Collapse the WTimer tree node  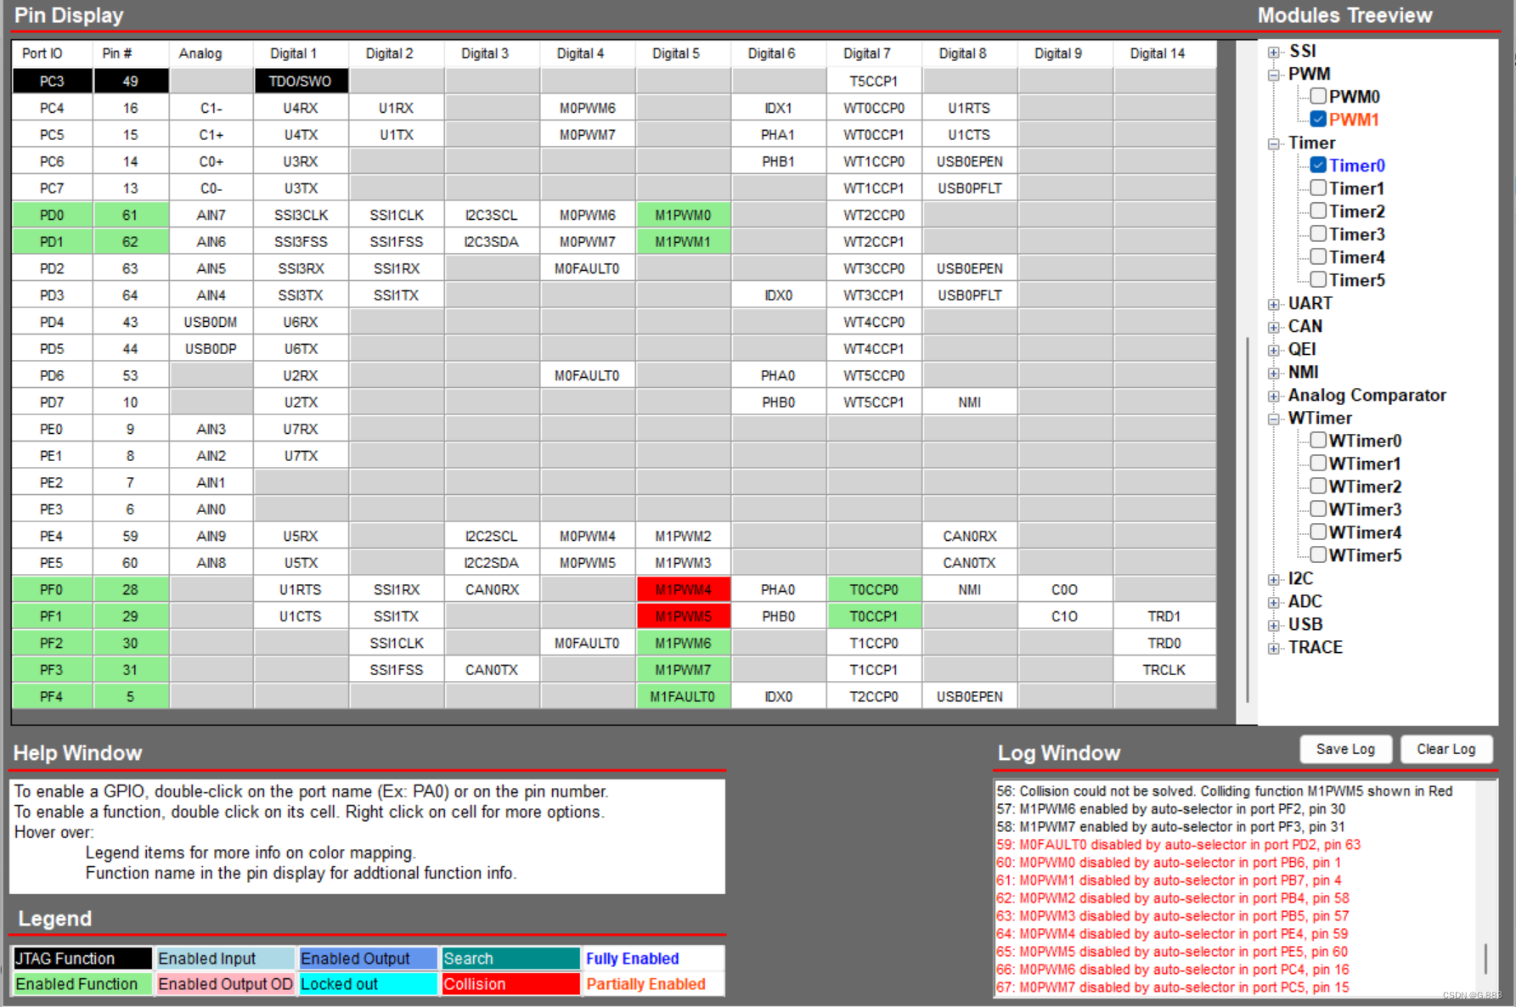[1273, 419]
